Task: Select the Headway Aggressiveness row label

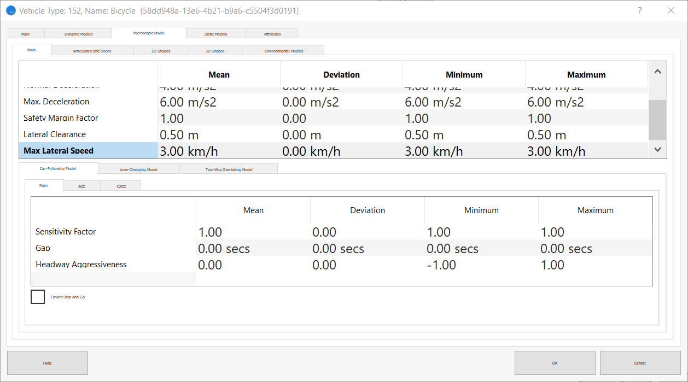Action: [114, 265]
